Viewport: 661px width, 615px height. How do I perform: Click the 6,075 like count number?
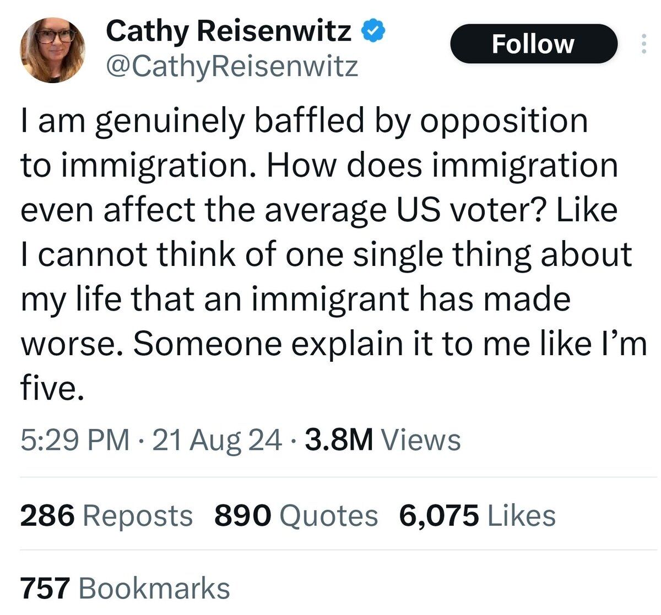coord(439,516)
